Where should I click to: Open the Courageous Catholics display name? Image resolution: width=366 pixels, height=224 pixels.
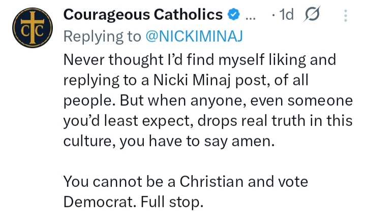point(143,15)
